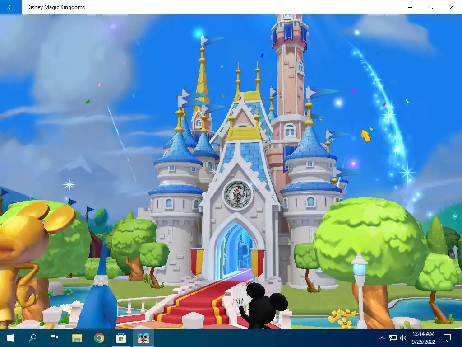This screenshot has height=347, width=462.
Task: Open Google Chrome from taskbar
Action: point(99,338)
